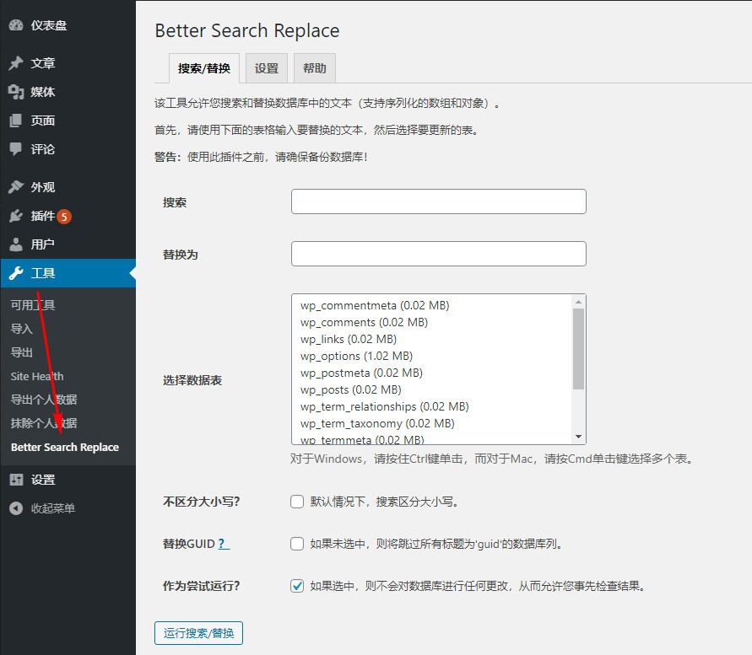Click the 设置 sliders icon in sidebar
The width and height of the screenshot is (752, 655).
16,480
